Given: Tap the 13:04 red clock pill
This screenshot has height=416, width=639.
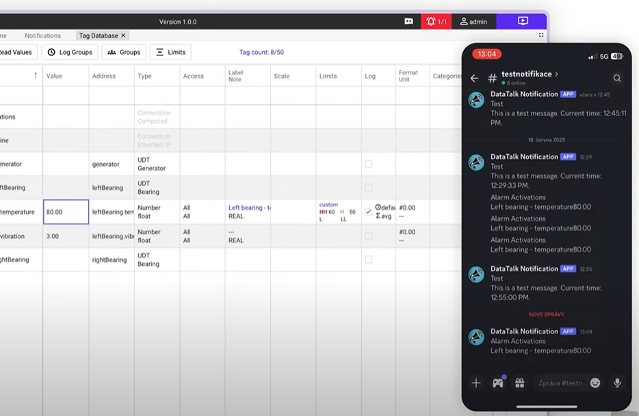Looking at the screenshot, I should click(486, 54).
